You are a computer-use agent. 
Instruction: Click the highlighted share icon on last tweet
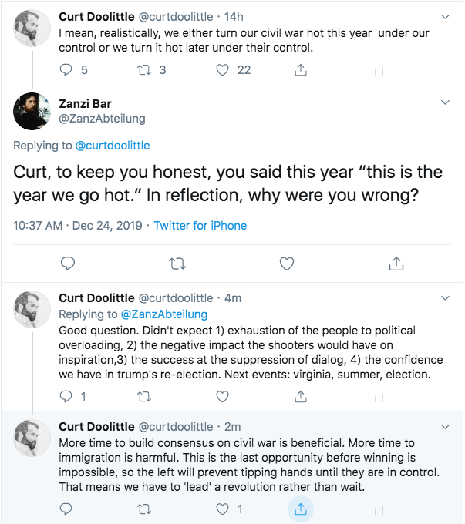pyautogui.click(x=300, y=509)
